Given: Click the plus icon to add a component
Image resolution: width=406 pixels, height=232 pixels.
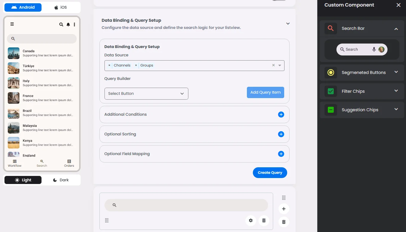Looking at the screenshot, I should [x=284, y=209].
